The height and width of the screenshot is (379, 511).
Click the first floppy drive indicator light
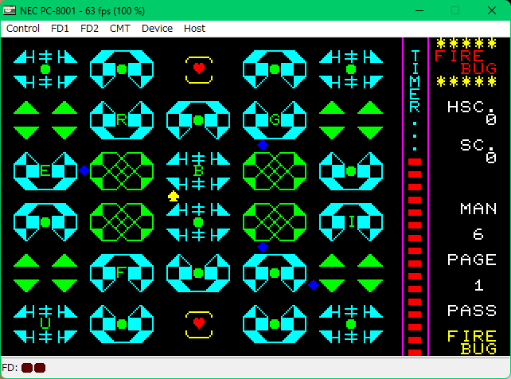(27, 368)
